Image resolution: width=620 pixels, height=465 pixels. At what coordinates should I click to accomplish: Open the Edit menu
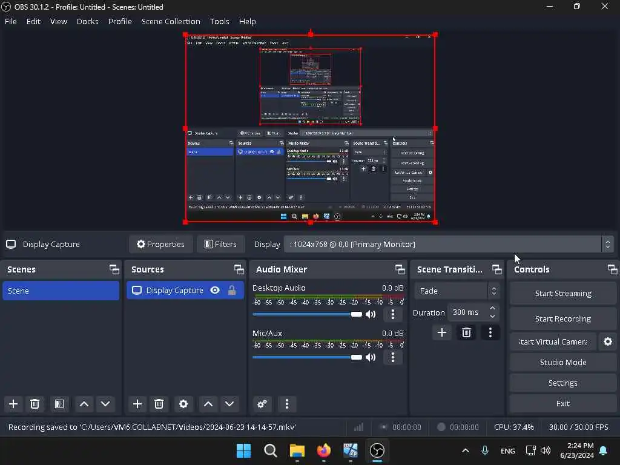click(x=34, y=21)
